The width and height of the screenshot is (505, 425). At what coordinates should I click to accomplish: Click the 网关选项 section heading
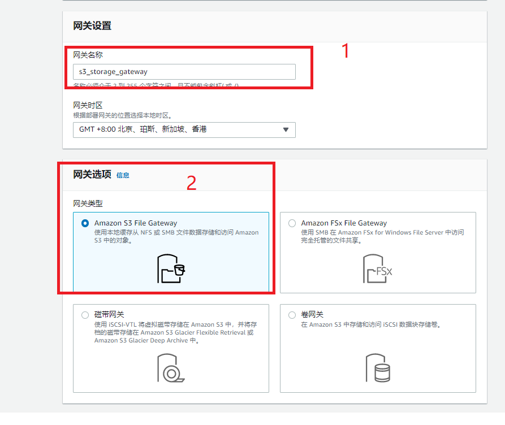(x=92, y=174)
